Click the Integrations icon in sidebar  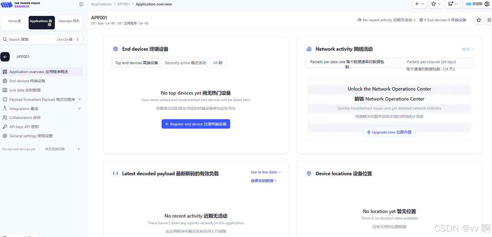coord(5,109)
